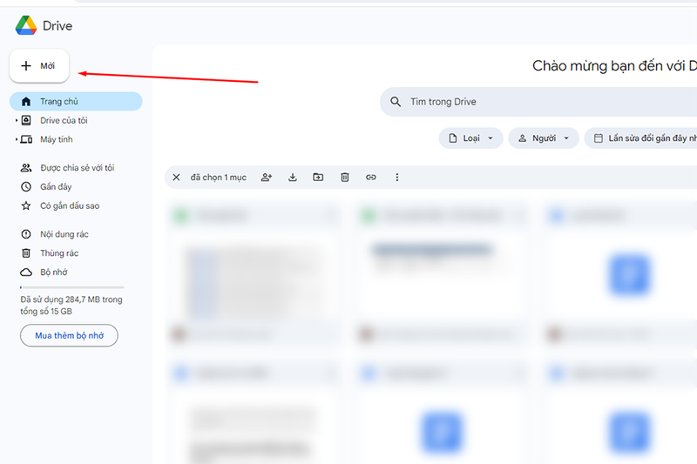Click the cloud icon beside Bộ nhớ
697x464 pixels.
tap(26, 272)
